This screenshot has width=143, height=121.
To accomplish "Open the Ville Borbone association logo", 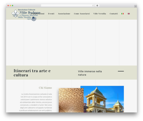I will pyautogui.click(x=26, y=15).
